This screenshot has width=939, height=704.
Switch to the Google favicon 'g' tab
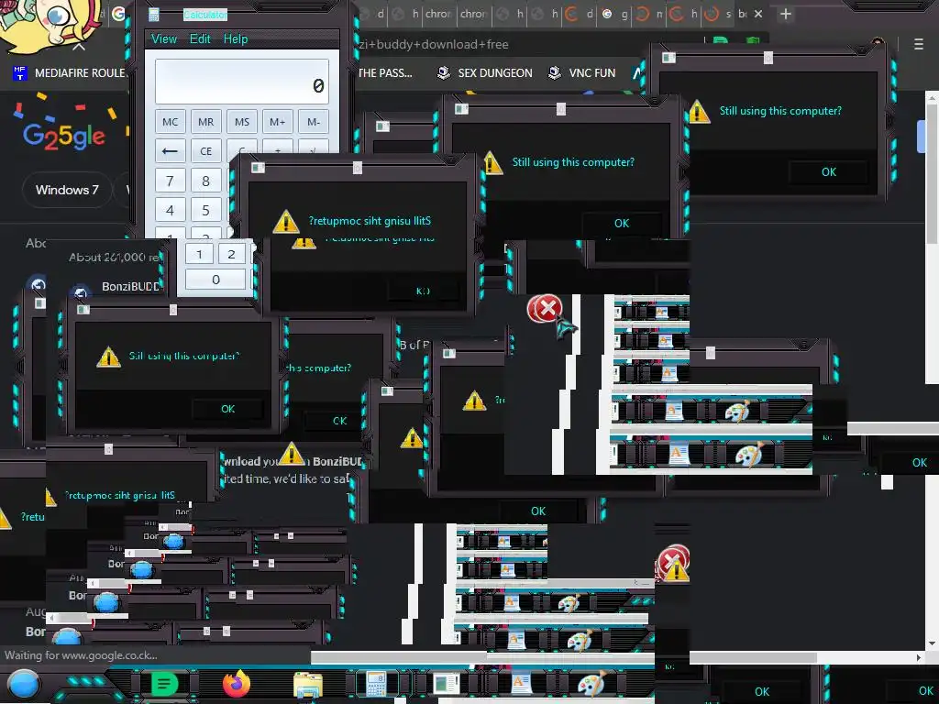[x=614, y=14]
